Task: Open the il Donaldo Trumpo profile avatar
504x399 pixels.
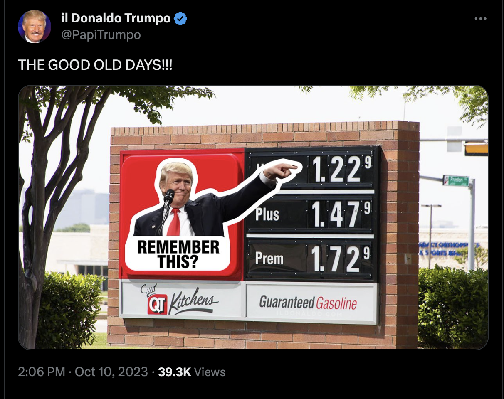Action: pyautogui.click(x=35, y=27)
